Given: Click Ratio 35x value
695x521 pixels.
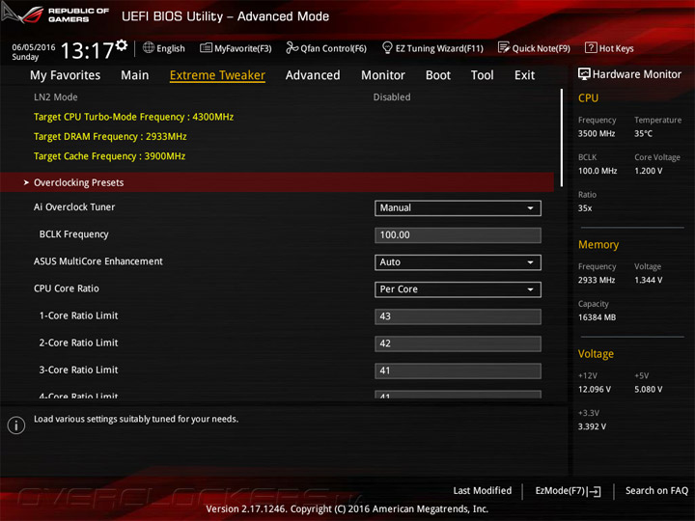Looking at the screenshot, I should click(585, 207).
